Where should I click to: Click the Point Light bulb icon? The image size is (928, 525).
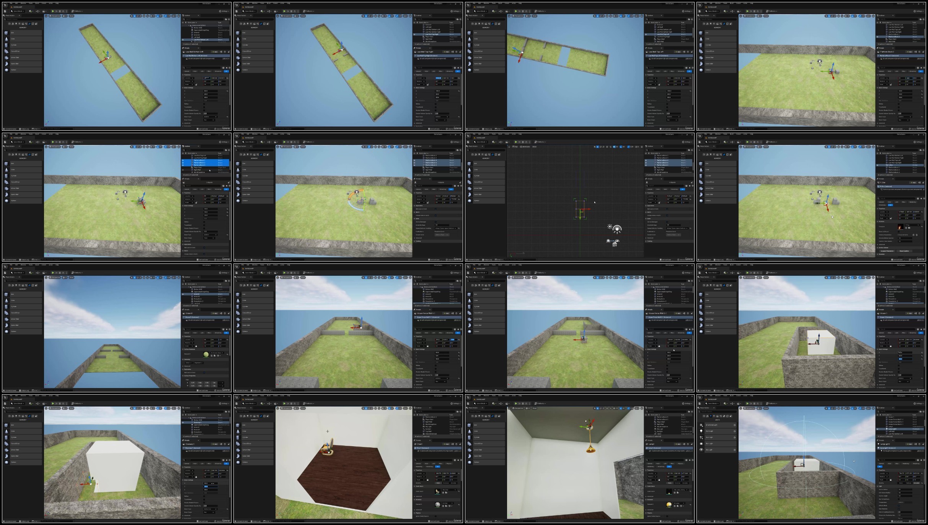click(701, 431)
